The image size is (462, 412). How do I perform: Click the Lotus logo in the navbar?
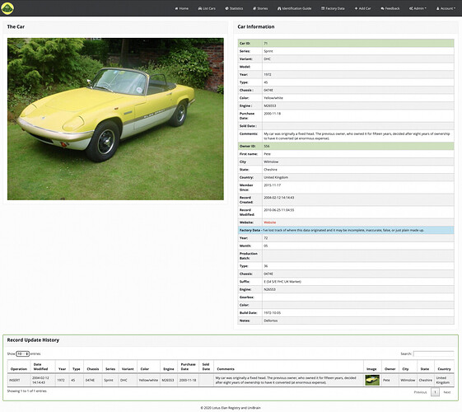pyautogui.click(x=7, y=8)
